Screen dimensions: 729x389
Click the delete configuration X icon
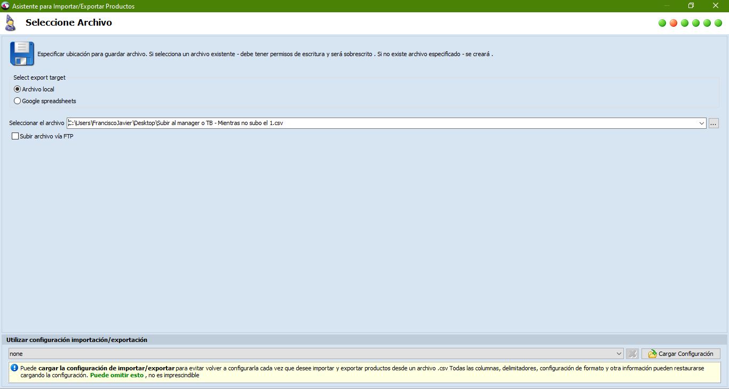click(x=632, y=354)
